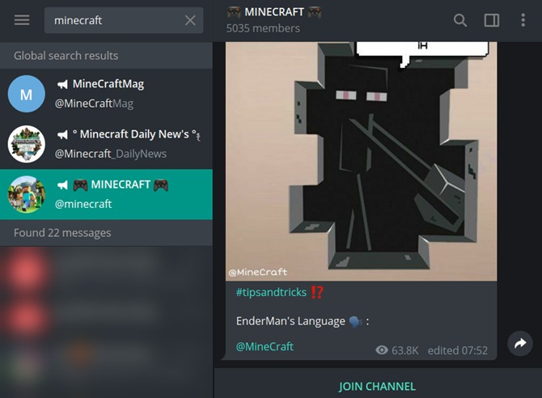Open Minecraft Daily New's channel result
542x398 pixels.
pos(106,144)
